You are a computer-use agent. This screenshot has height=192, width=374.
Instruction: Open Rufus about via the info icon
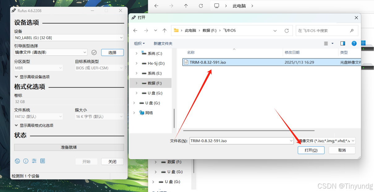(x=26, y=161)
